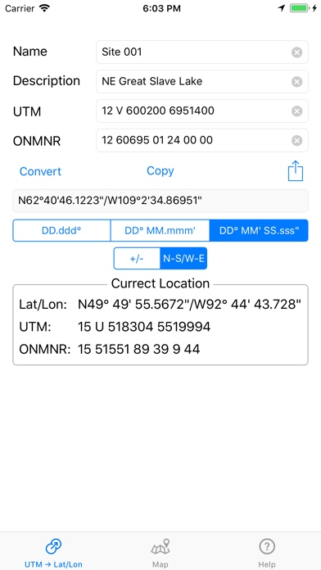The image size is (321, 570).
Task: Edit the ONMNR coordinate field
Action: pyautogui.click(x=202, y=141)
